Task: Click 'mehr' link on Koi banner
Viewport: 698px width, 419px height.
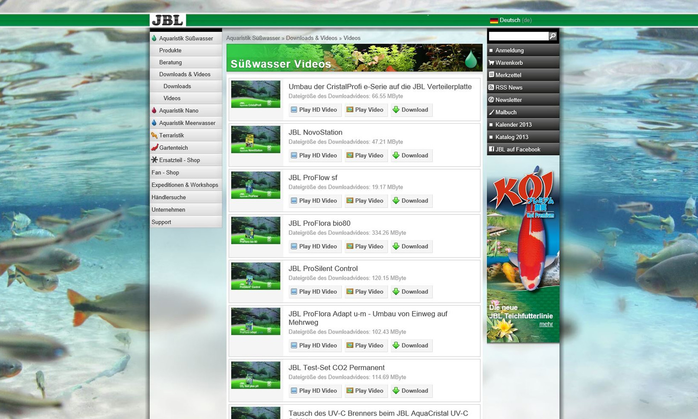Action: pyautogui.click(x=546, y=324)
